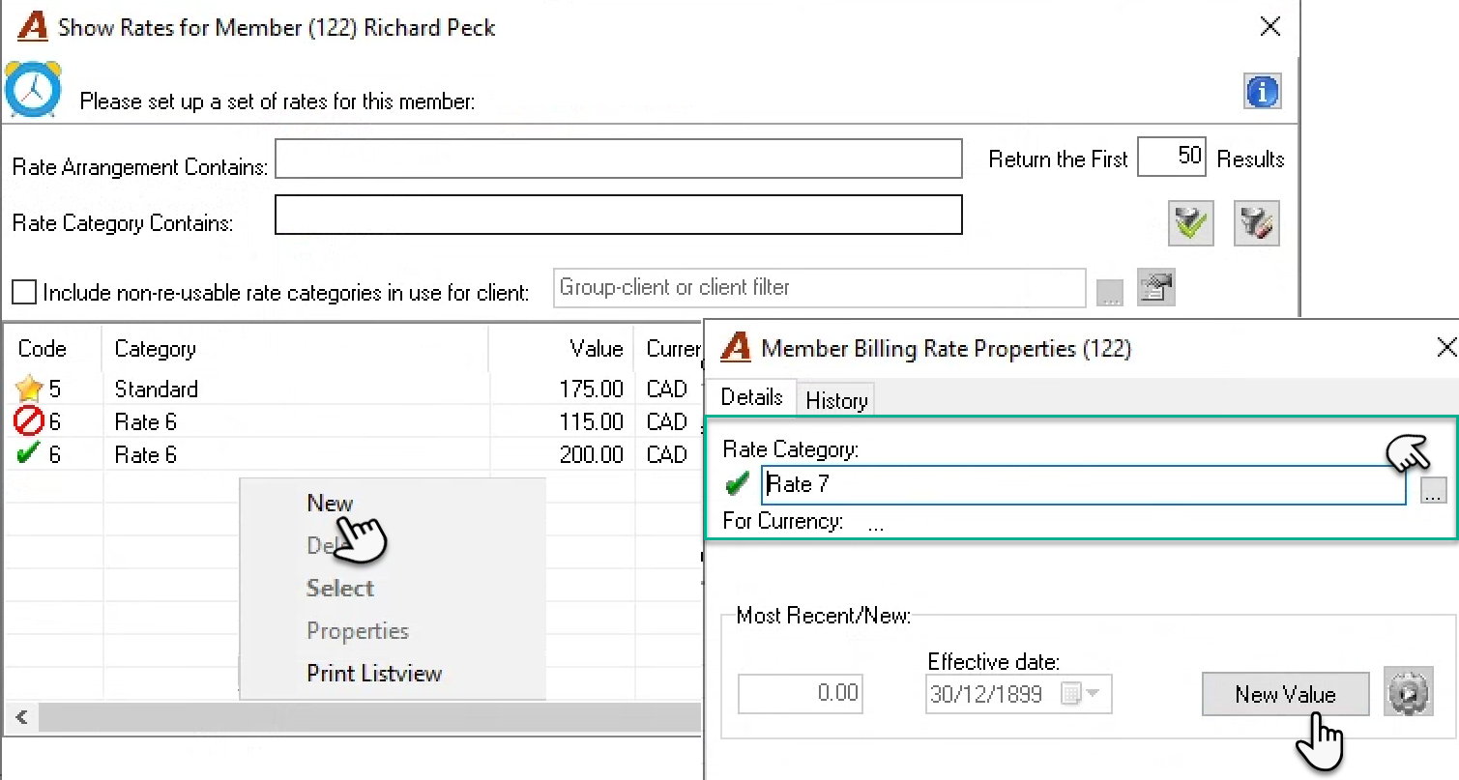Choose New from the context menu
Viewport: 1459px width, 780px height.
point(330,504)
